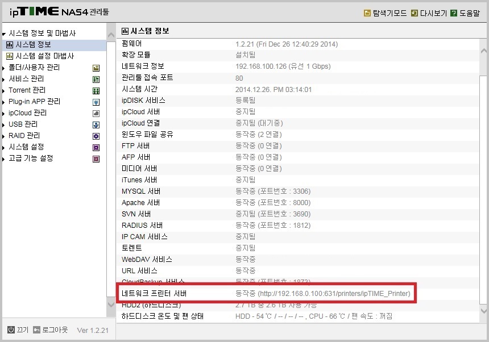Screen dimensions: 489x342
Task: Click the 다시보기 link text
Action: tap(433, 13)
